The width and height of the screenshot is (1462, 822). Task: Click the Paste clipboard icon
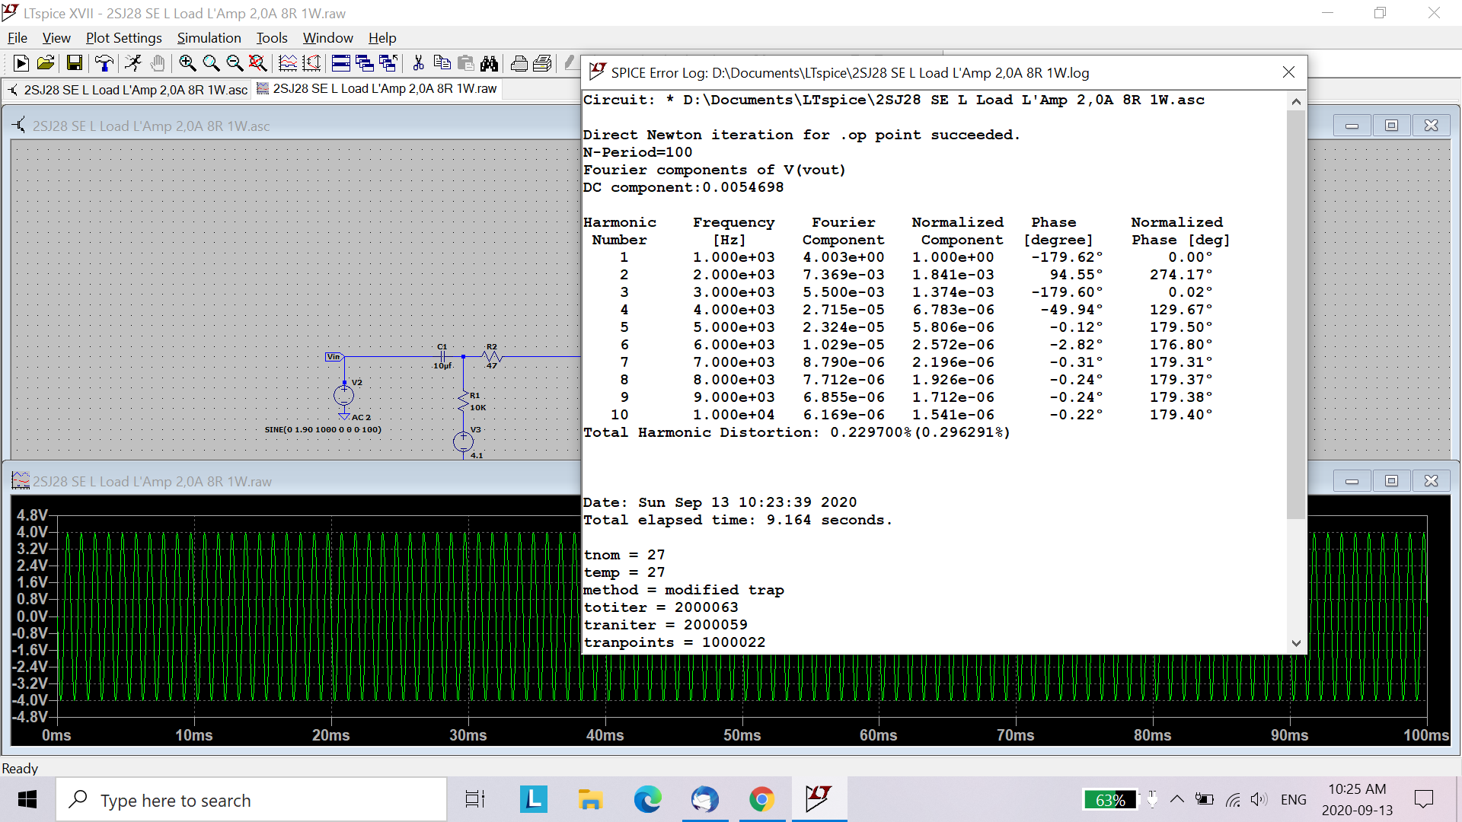[x=465, y=63]
